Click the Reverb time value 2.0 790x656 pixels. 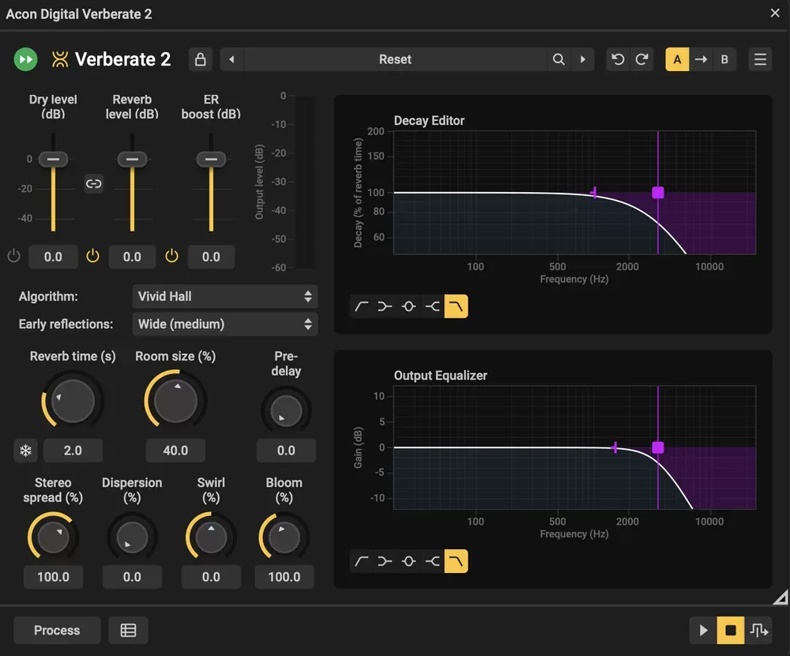click(73, 451)
